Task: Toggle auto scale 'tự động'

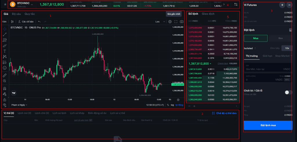Action: tap(179, 105)
